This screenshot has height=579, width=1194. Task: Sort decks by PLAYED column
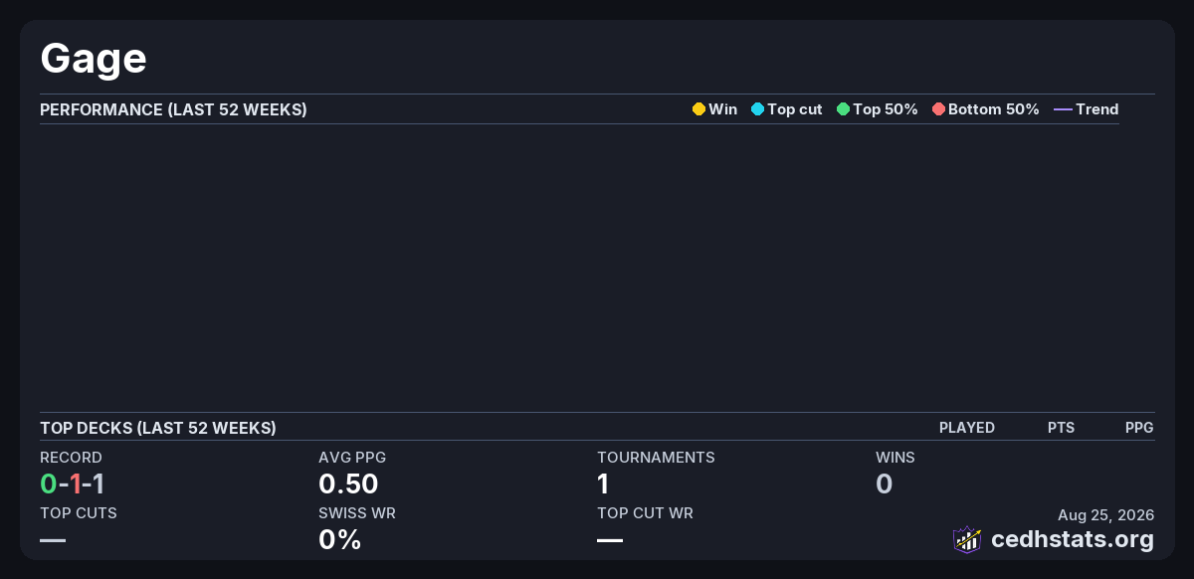tap(967, 428)
